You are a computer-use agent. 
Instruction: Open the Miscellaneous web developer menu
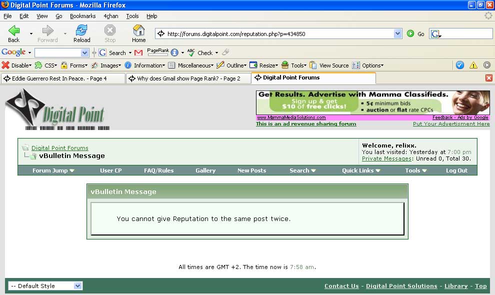click(x=190, y=65)
